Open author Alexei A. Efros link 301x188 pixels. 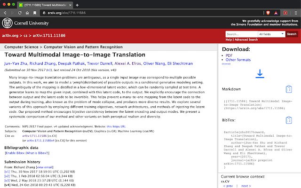[127, 63]
